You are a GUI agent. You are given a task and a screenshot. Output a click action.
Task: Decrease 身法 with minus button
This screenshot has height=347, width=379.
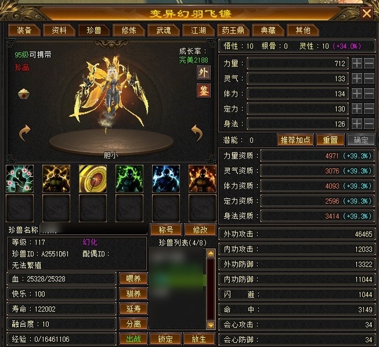pos(369,124)
